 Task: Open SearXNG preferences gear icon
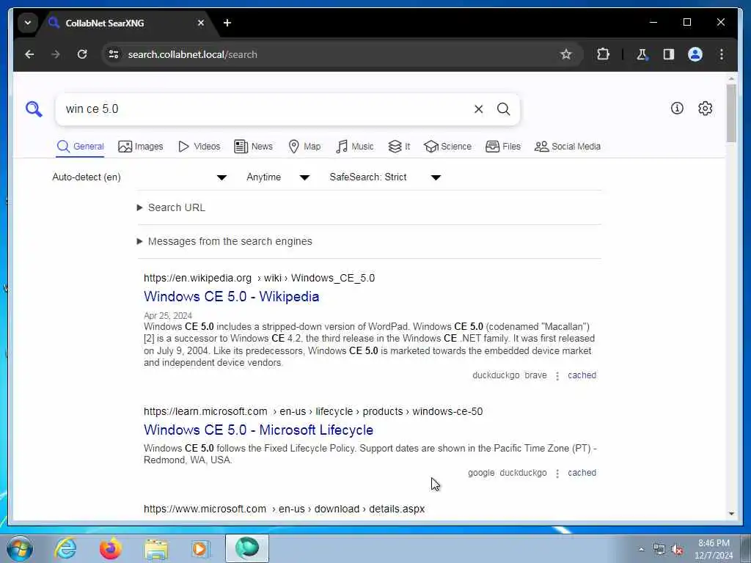(x=705, y=108)
